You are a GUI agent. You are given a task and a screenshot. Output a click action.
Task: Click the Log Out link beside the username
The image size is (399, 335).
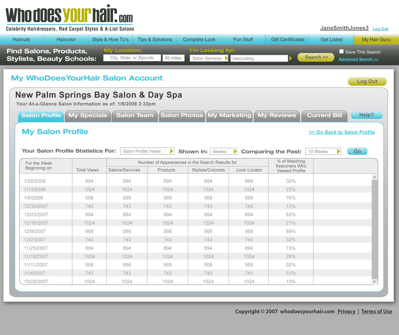[380, 29]
